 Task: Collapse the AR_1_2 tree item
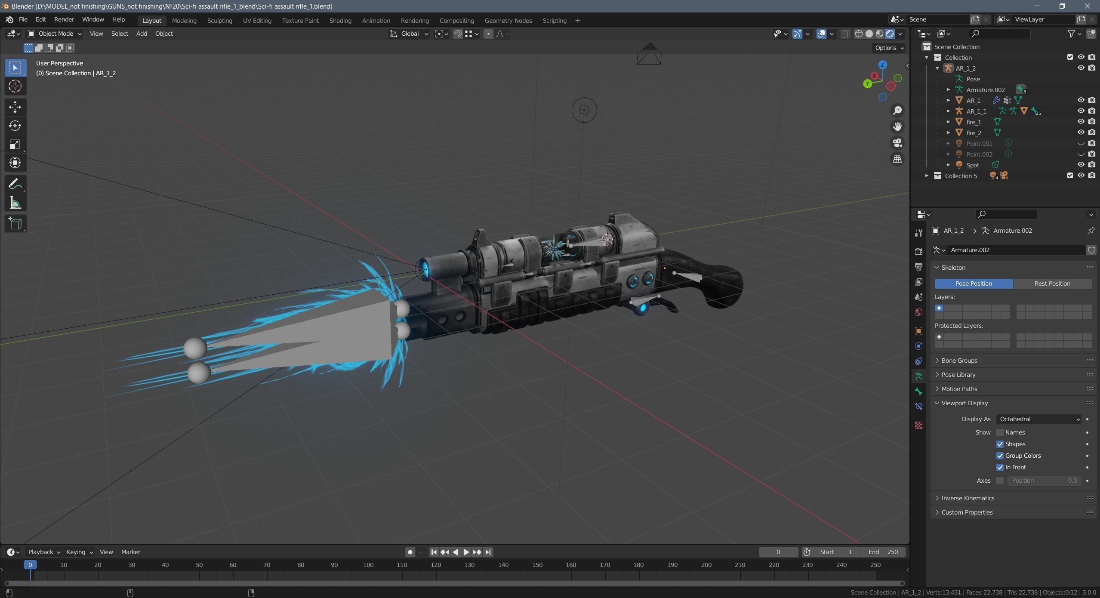[x=937, y=68]
